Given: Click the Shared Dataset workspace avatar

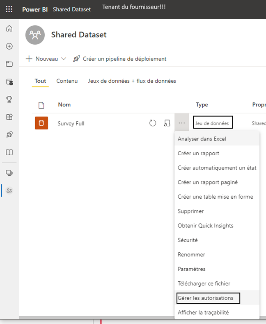Looking at the screenshot, I should pyautogui.click(x=35, y=35).
